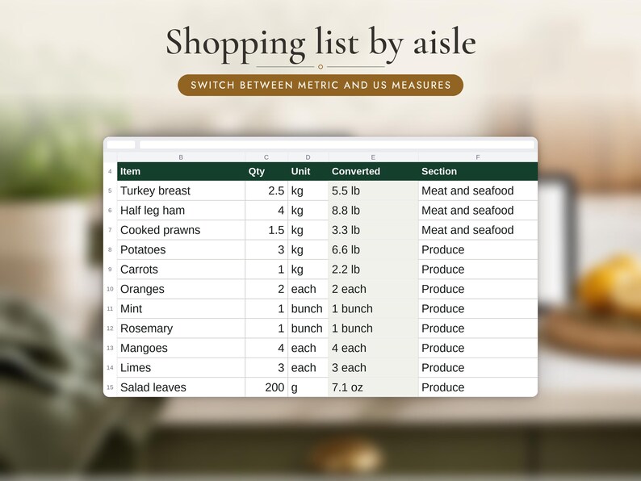The height and width of the screenshot is (481, 641).
Task: Click column F header
Action: click(x=478, y=157)
